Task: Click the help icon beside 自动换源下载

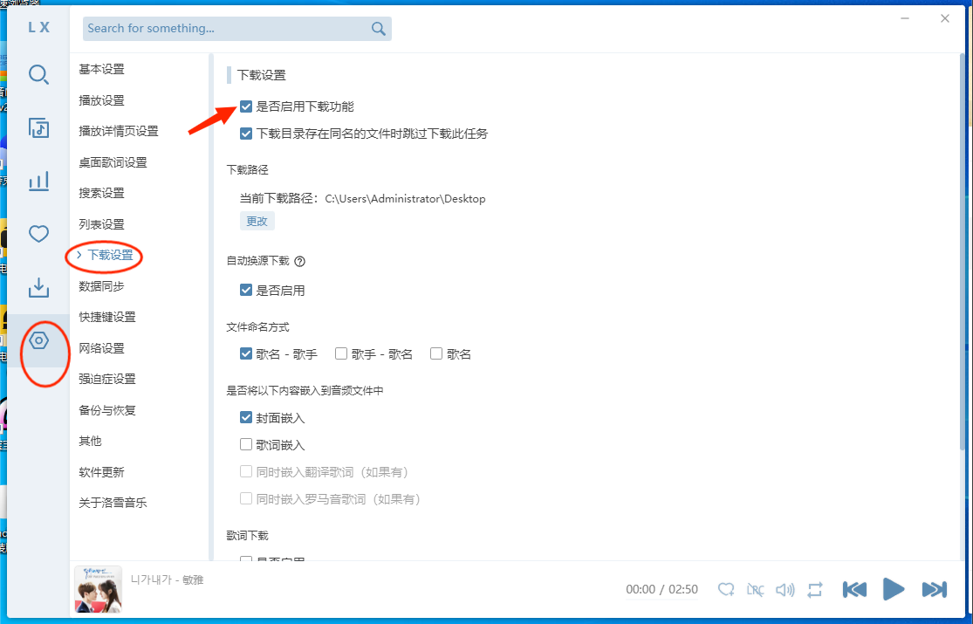Action: [x=300, y=261]
